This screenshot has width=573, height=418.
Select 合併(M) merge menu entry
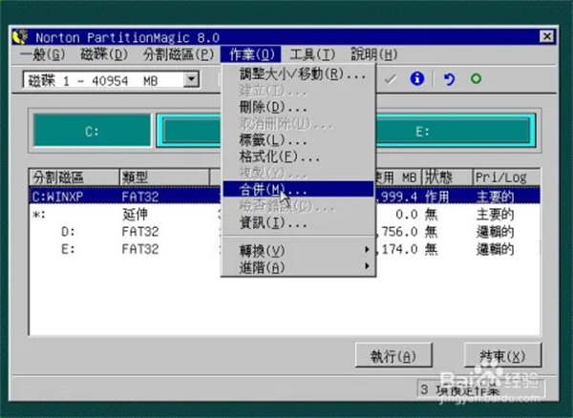[299, 189]
